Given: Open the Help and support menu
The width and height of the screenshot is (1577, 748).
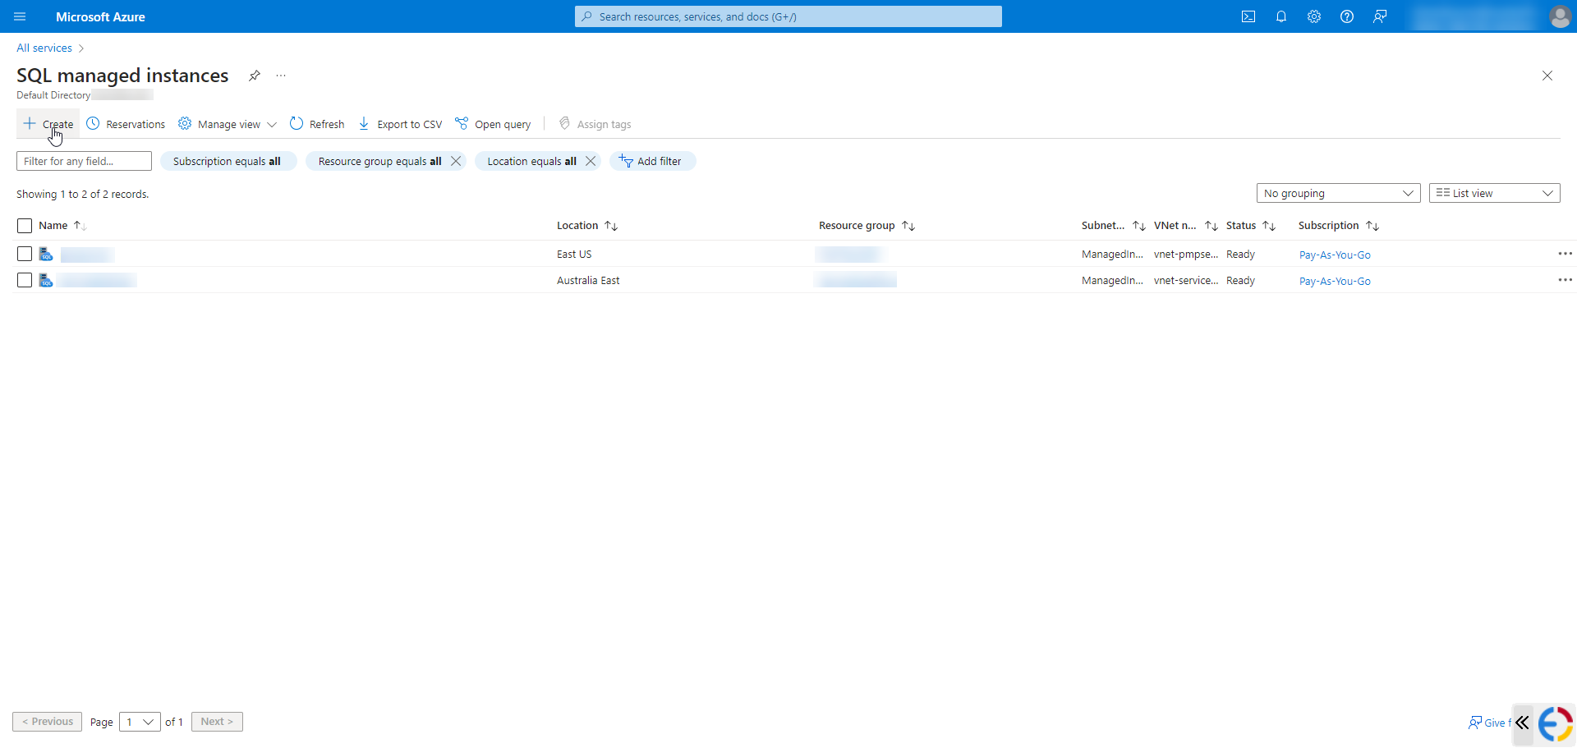Looking at the screenshot, I should pyautogui.click(x=1347, y=16).
